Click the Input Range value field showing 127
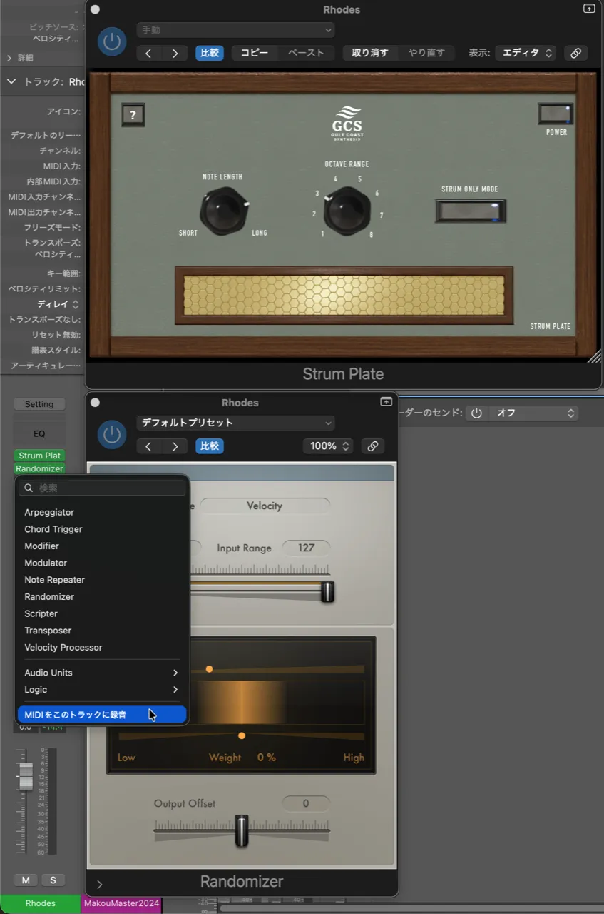The height and width of the screenshot is (914, 604). pos(306,548)
